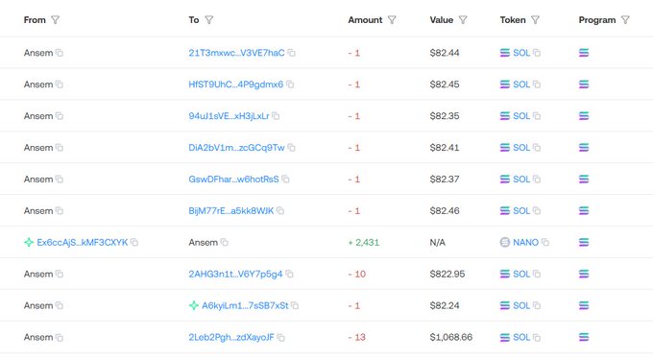Open the Token column filter
653x360 pixels.
tap(536, 20)
